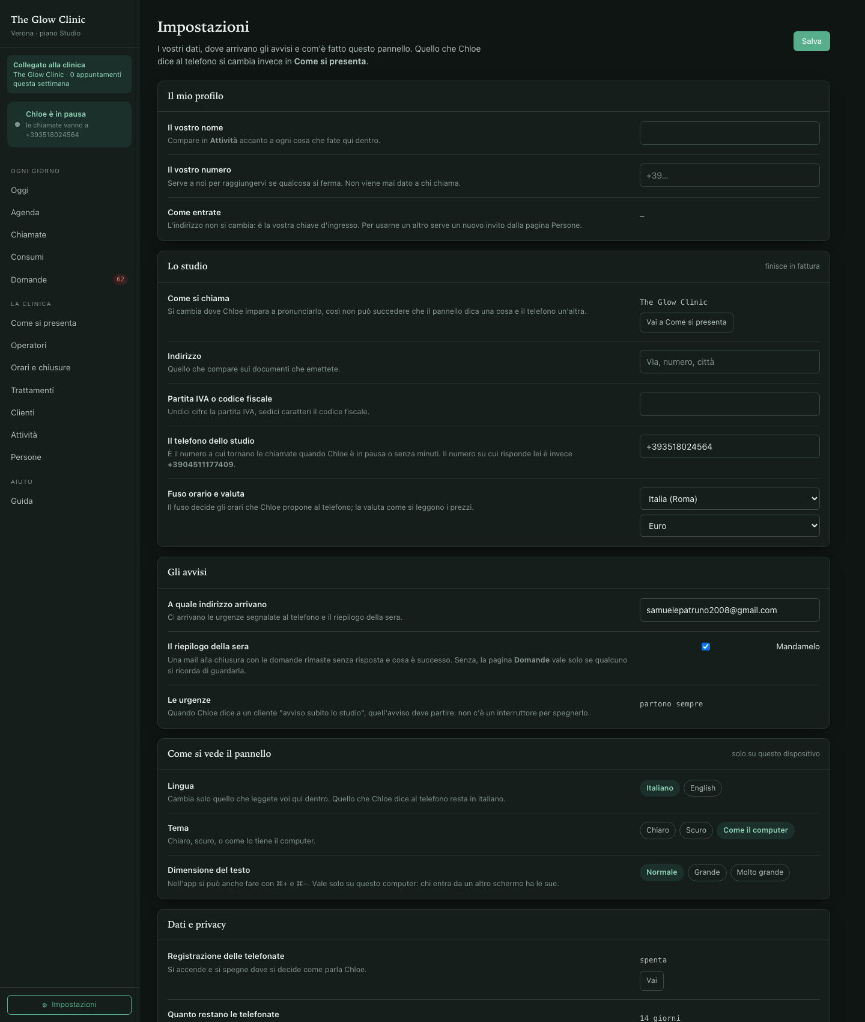The height and width of the screenshot is (1022, 865).
Task: Click the Lo studio section heading
Action: tap(187, 266)
